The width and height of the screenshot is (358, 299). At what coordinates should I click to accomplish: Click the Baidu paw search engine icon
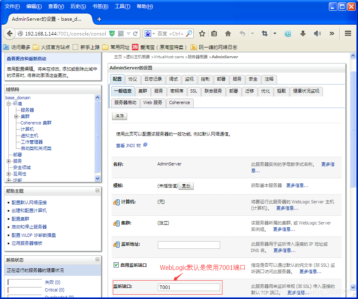pos(148,34)
